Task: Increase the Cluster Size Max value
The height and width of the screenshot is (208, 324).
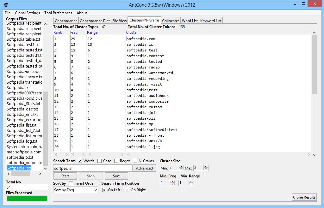Action: 206,167
